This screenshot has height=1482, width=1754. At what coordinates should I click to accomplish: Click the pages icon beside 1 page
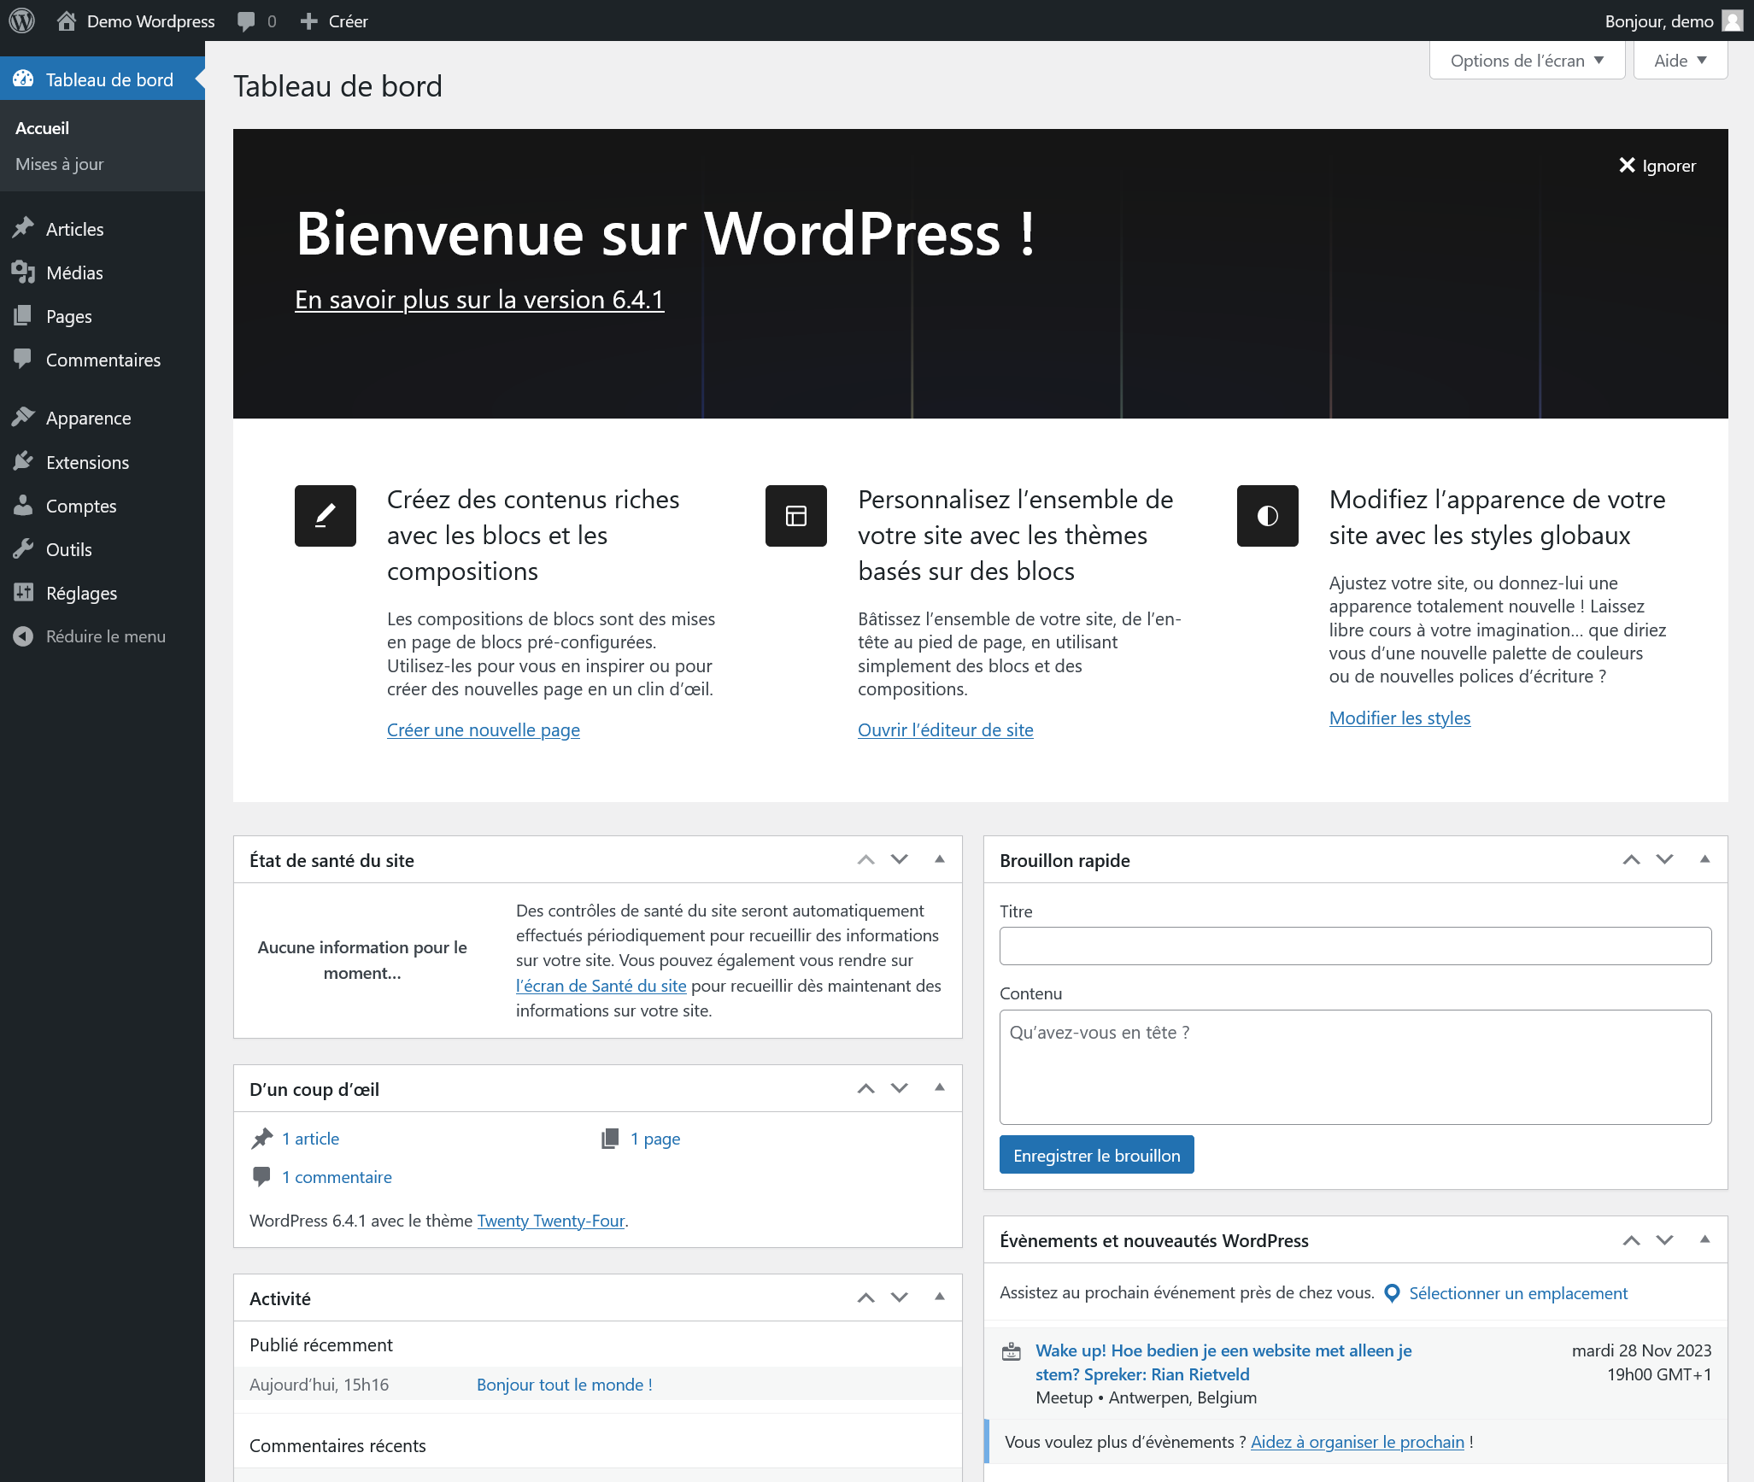pos(610,1139)
